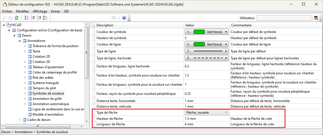The height and width of the screenshot is (135, 323).
Task: Open help with blue question mark icon
Action: coord(124,18)
